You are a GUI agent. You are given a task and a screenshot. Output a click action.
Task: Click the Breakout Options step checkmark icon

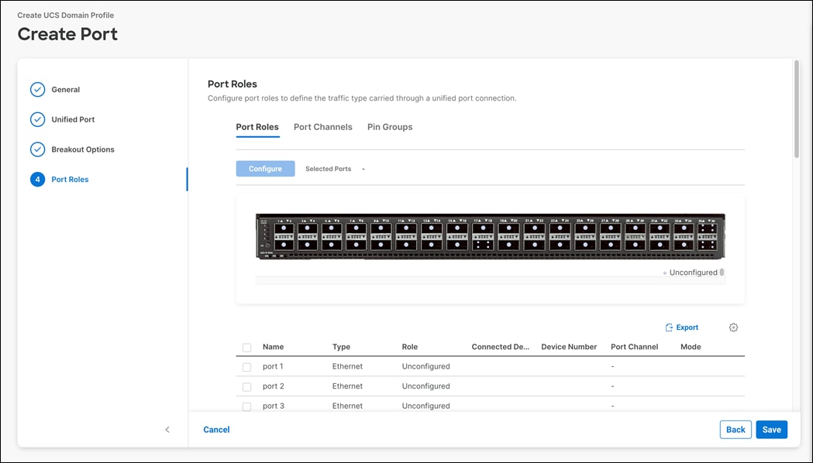pyautogui.click(x=37, y=149)
